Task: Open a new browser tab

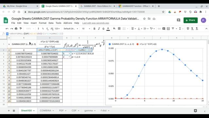Action: tap(159, 6)
